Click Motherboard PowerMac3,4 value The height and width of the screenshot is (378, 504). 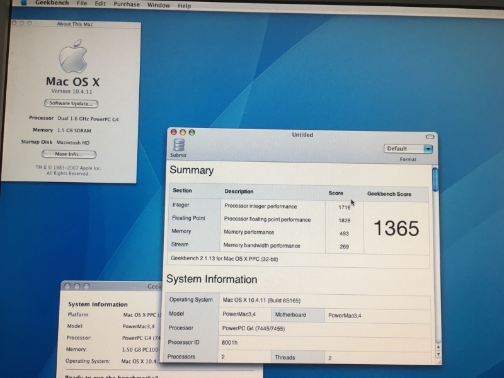pos(345,316)
